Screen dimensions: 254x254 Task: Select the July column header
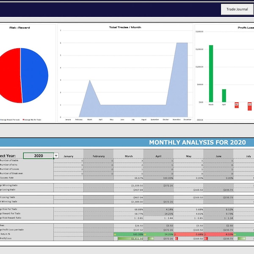click(x=248, y=156)
